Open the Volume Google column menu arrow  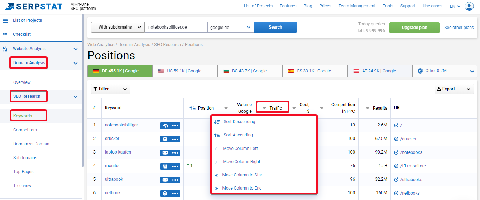(226, 108)
